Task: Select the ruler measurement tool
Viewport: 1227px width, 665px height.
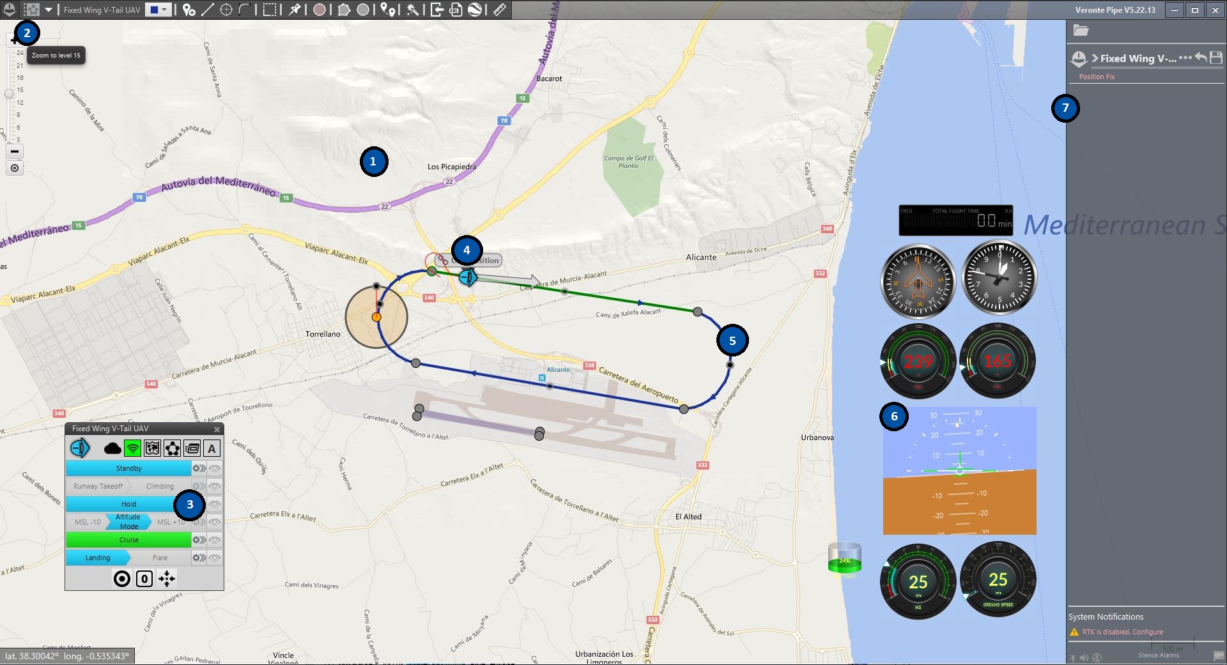Action: (500, 10)
